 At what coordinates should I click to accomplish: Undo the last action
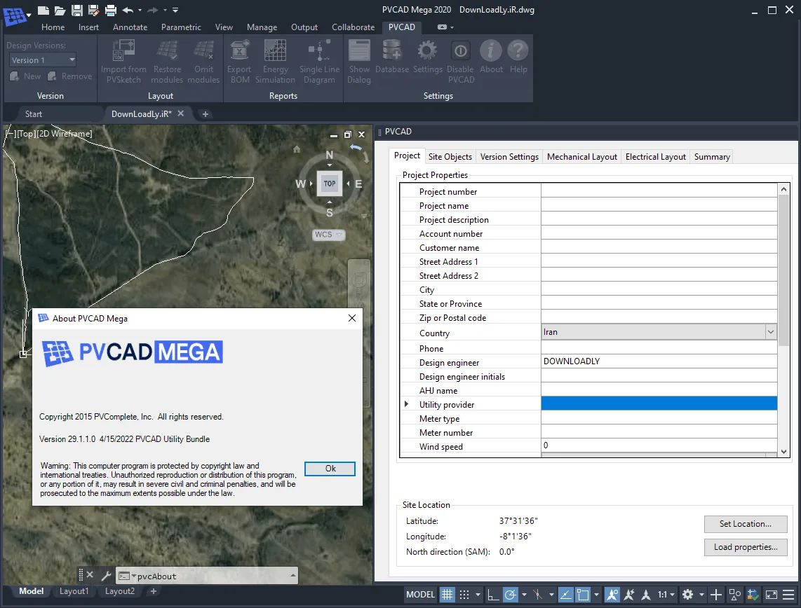point(128,10)
